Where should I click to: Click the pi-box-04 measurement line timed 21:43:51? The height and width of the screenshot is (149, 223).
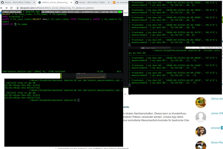163,5
